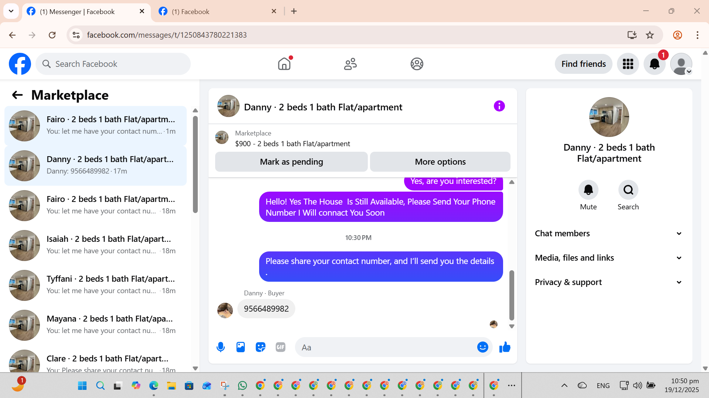Open the account profile picture menu
The image size is (709, 398).
681,64
